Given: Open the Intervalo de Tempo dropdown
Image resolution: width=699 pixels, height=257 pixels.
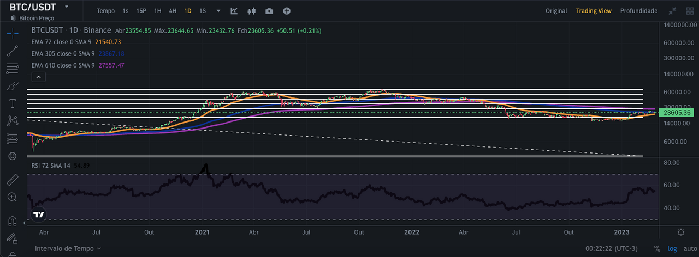Looking at the screenshot, I should click(x=68, y=248).
